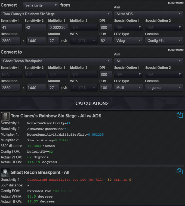
Task: Click target FOV field containing 100
Action: [x=106, y=88]
